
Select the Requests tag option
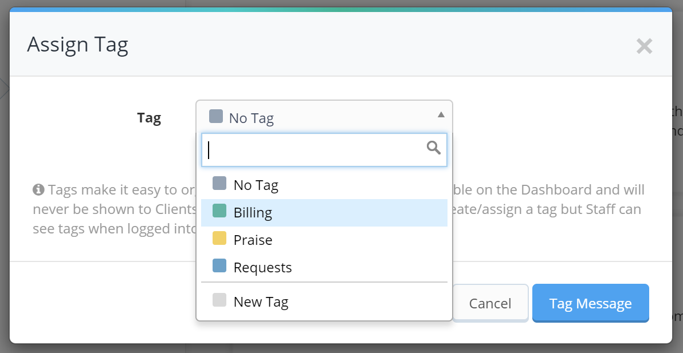click(324, 267)
